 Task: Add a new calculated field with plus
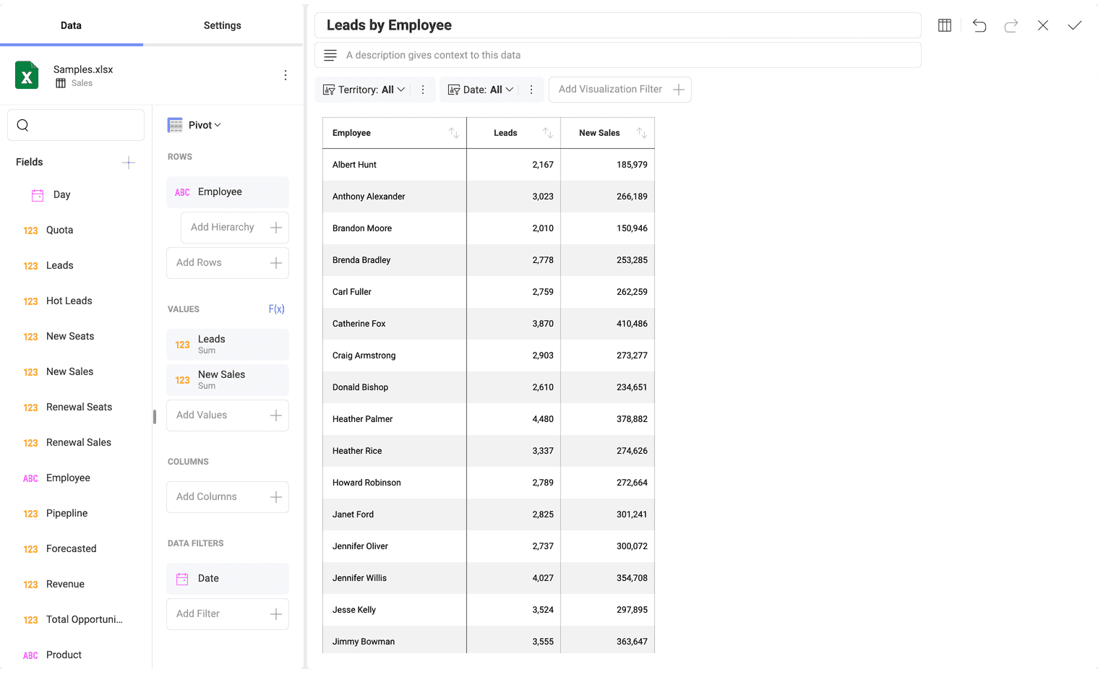tap(128, 163)
